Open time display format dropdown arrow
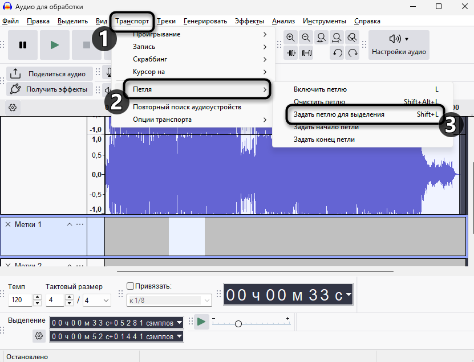The image size is (474, 362). 349,294
